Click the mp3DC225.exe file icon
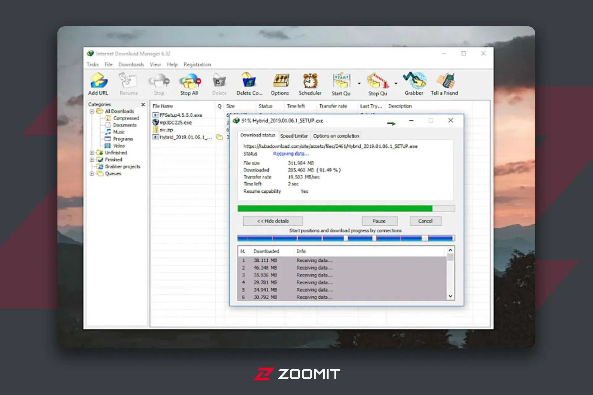The image size is (593, 395). pyautogui.click(x=156, y=122)
